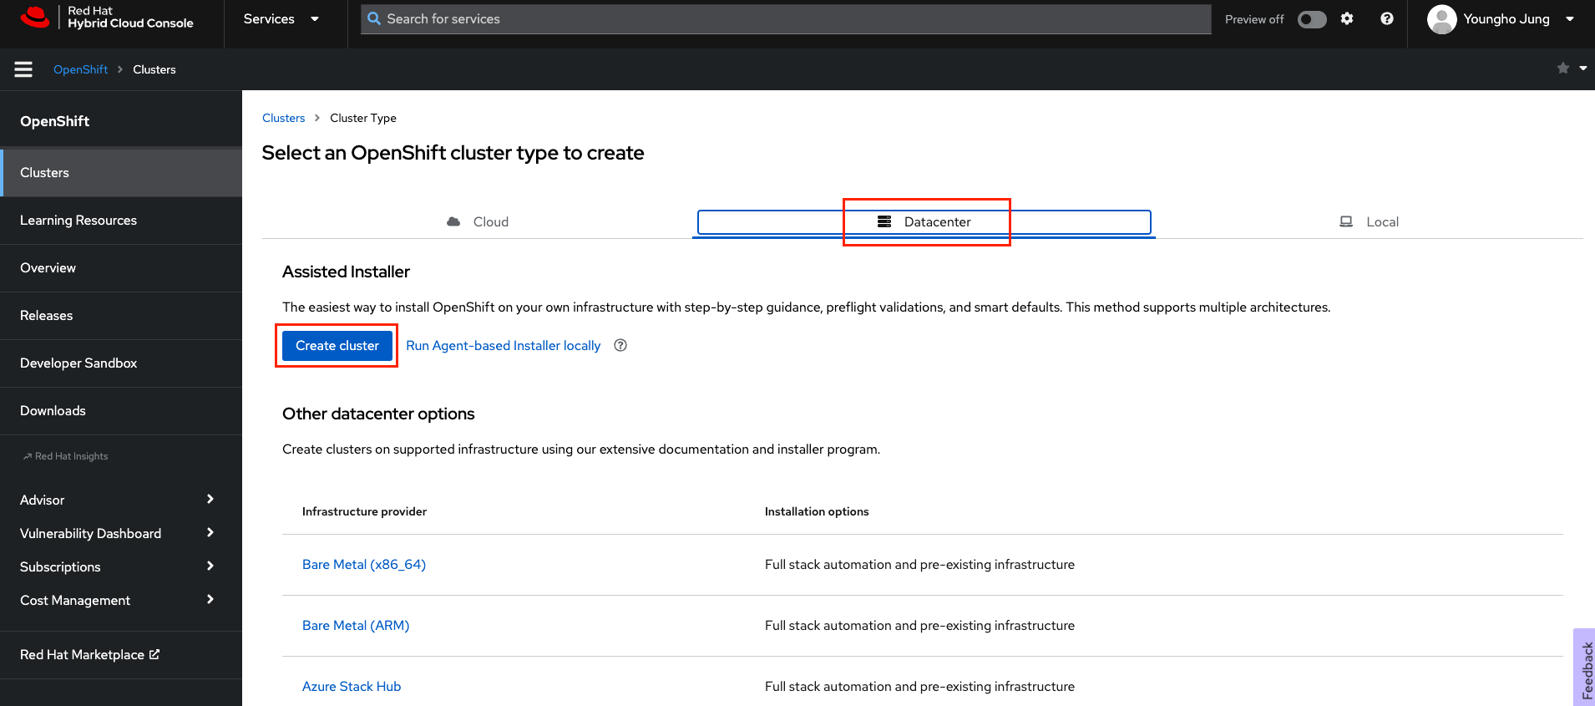
Task: Open the Bare Metal (ARM) link
Action: point(356,626)
